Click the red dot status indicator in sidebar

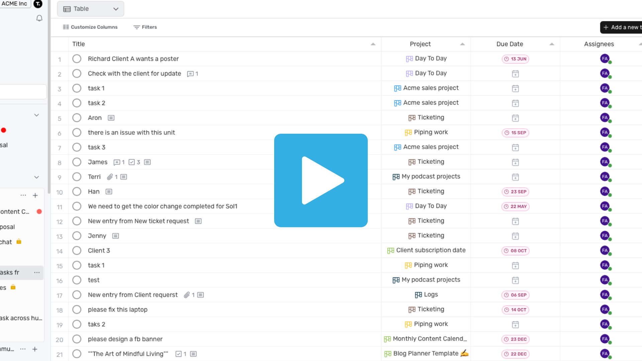pyautogui.click(x=4, y=130)
